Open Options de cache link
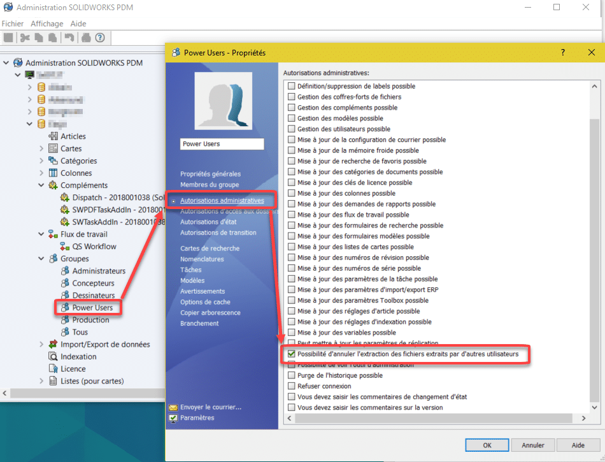Image resolution: width=605 pixels, height=462 pixels. tap(205, 302)
